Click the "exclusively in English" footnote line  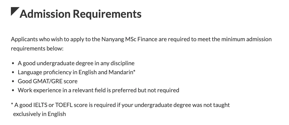coord(40,114)
